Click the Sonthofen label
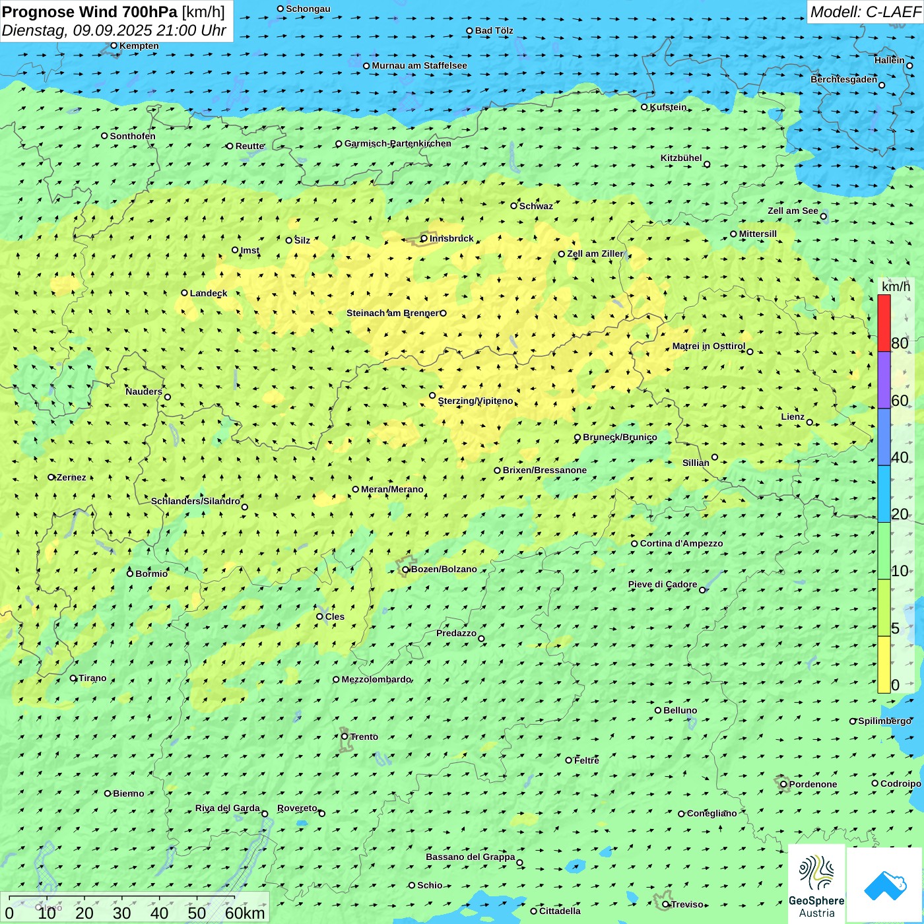Viewport: 924px width, 924px height. pyautogui.click(x=133, y=136)
